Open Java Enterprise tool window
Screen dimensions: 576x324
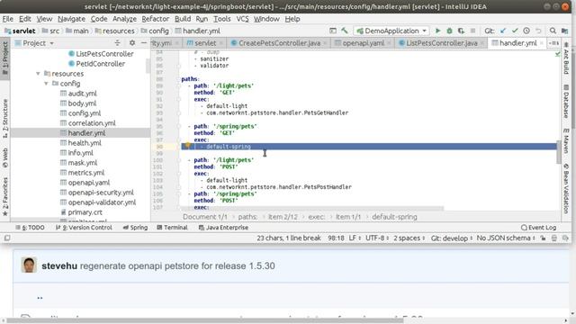click(x=223, y=228)
